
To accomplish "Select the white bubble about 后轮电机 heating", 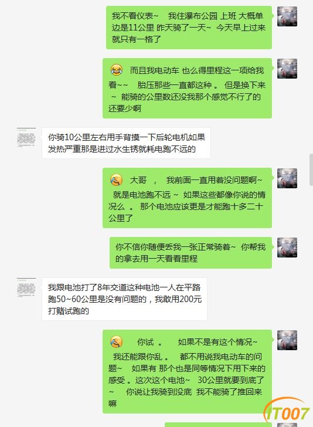I will click(x=126, y=143).
